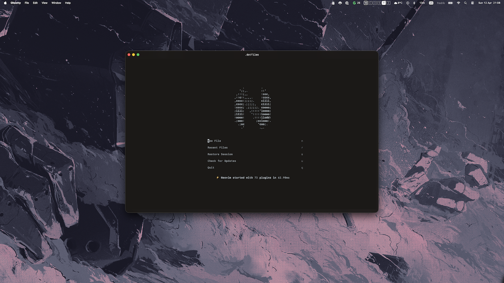Select New File in the Neovim dashboard
This screenshot has width=504, height=283.
214,141
